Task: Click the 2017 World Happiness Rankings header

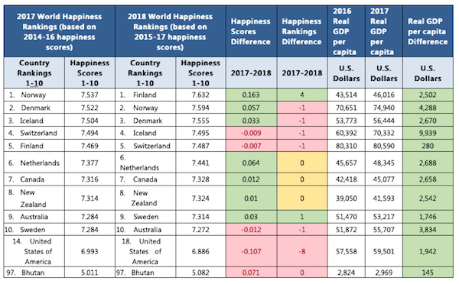Action: click(60, 31)
